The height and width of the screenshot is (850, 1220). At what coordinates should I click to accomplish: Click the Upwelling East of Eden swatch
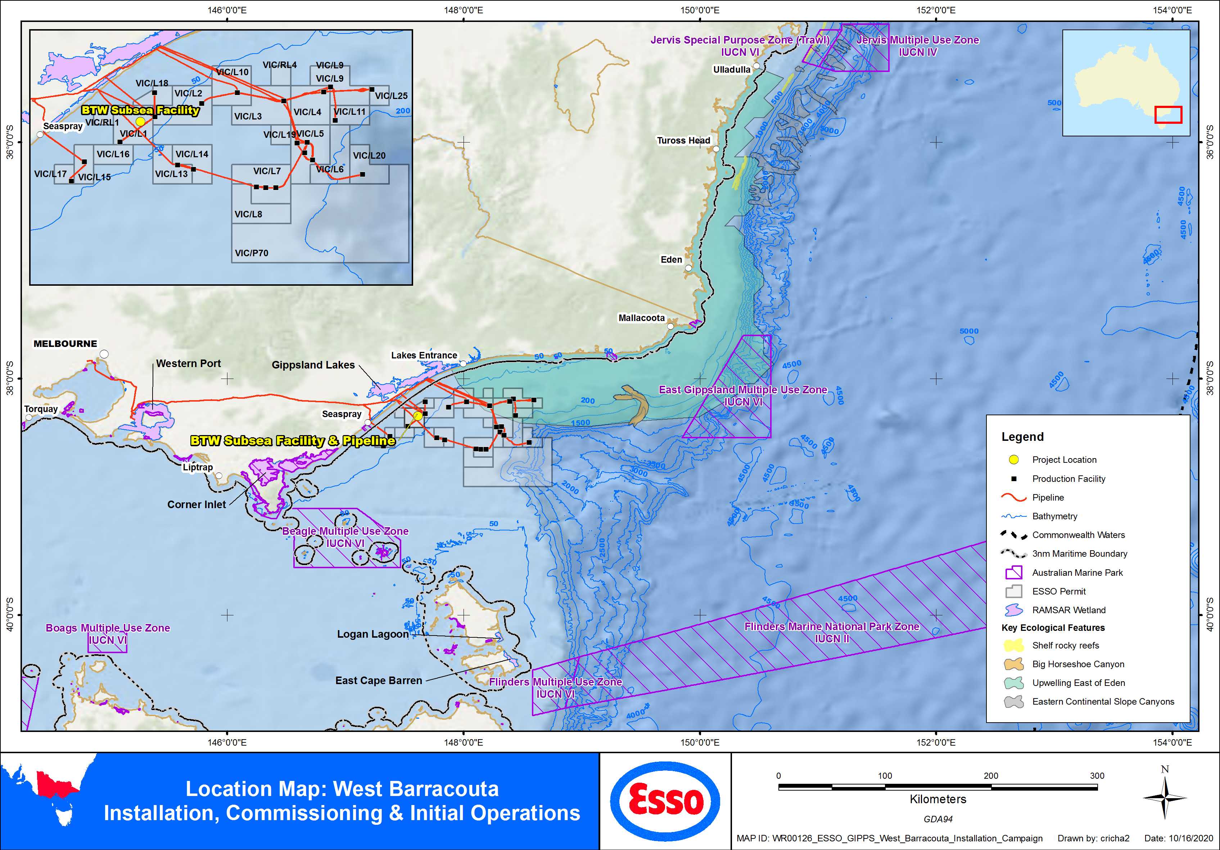[1013, 683]
